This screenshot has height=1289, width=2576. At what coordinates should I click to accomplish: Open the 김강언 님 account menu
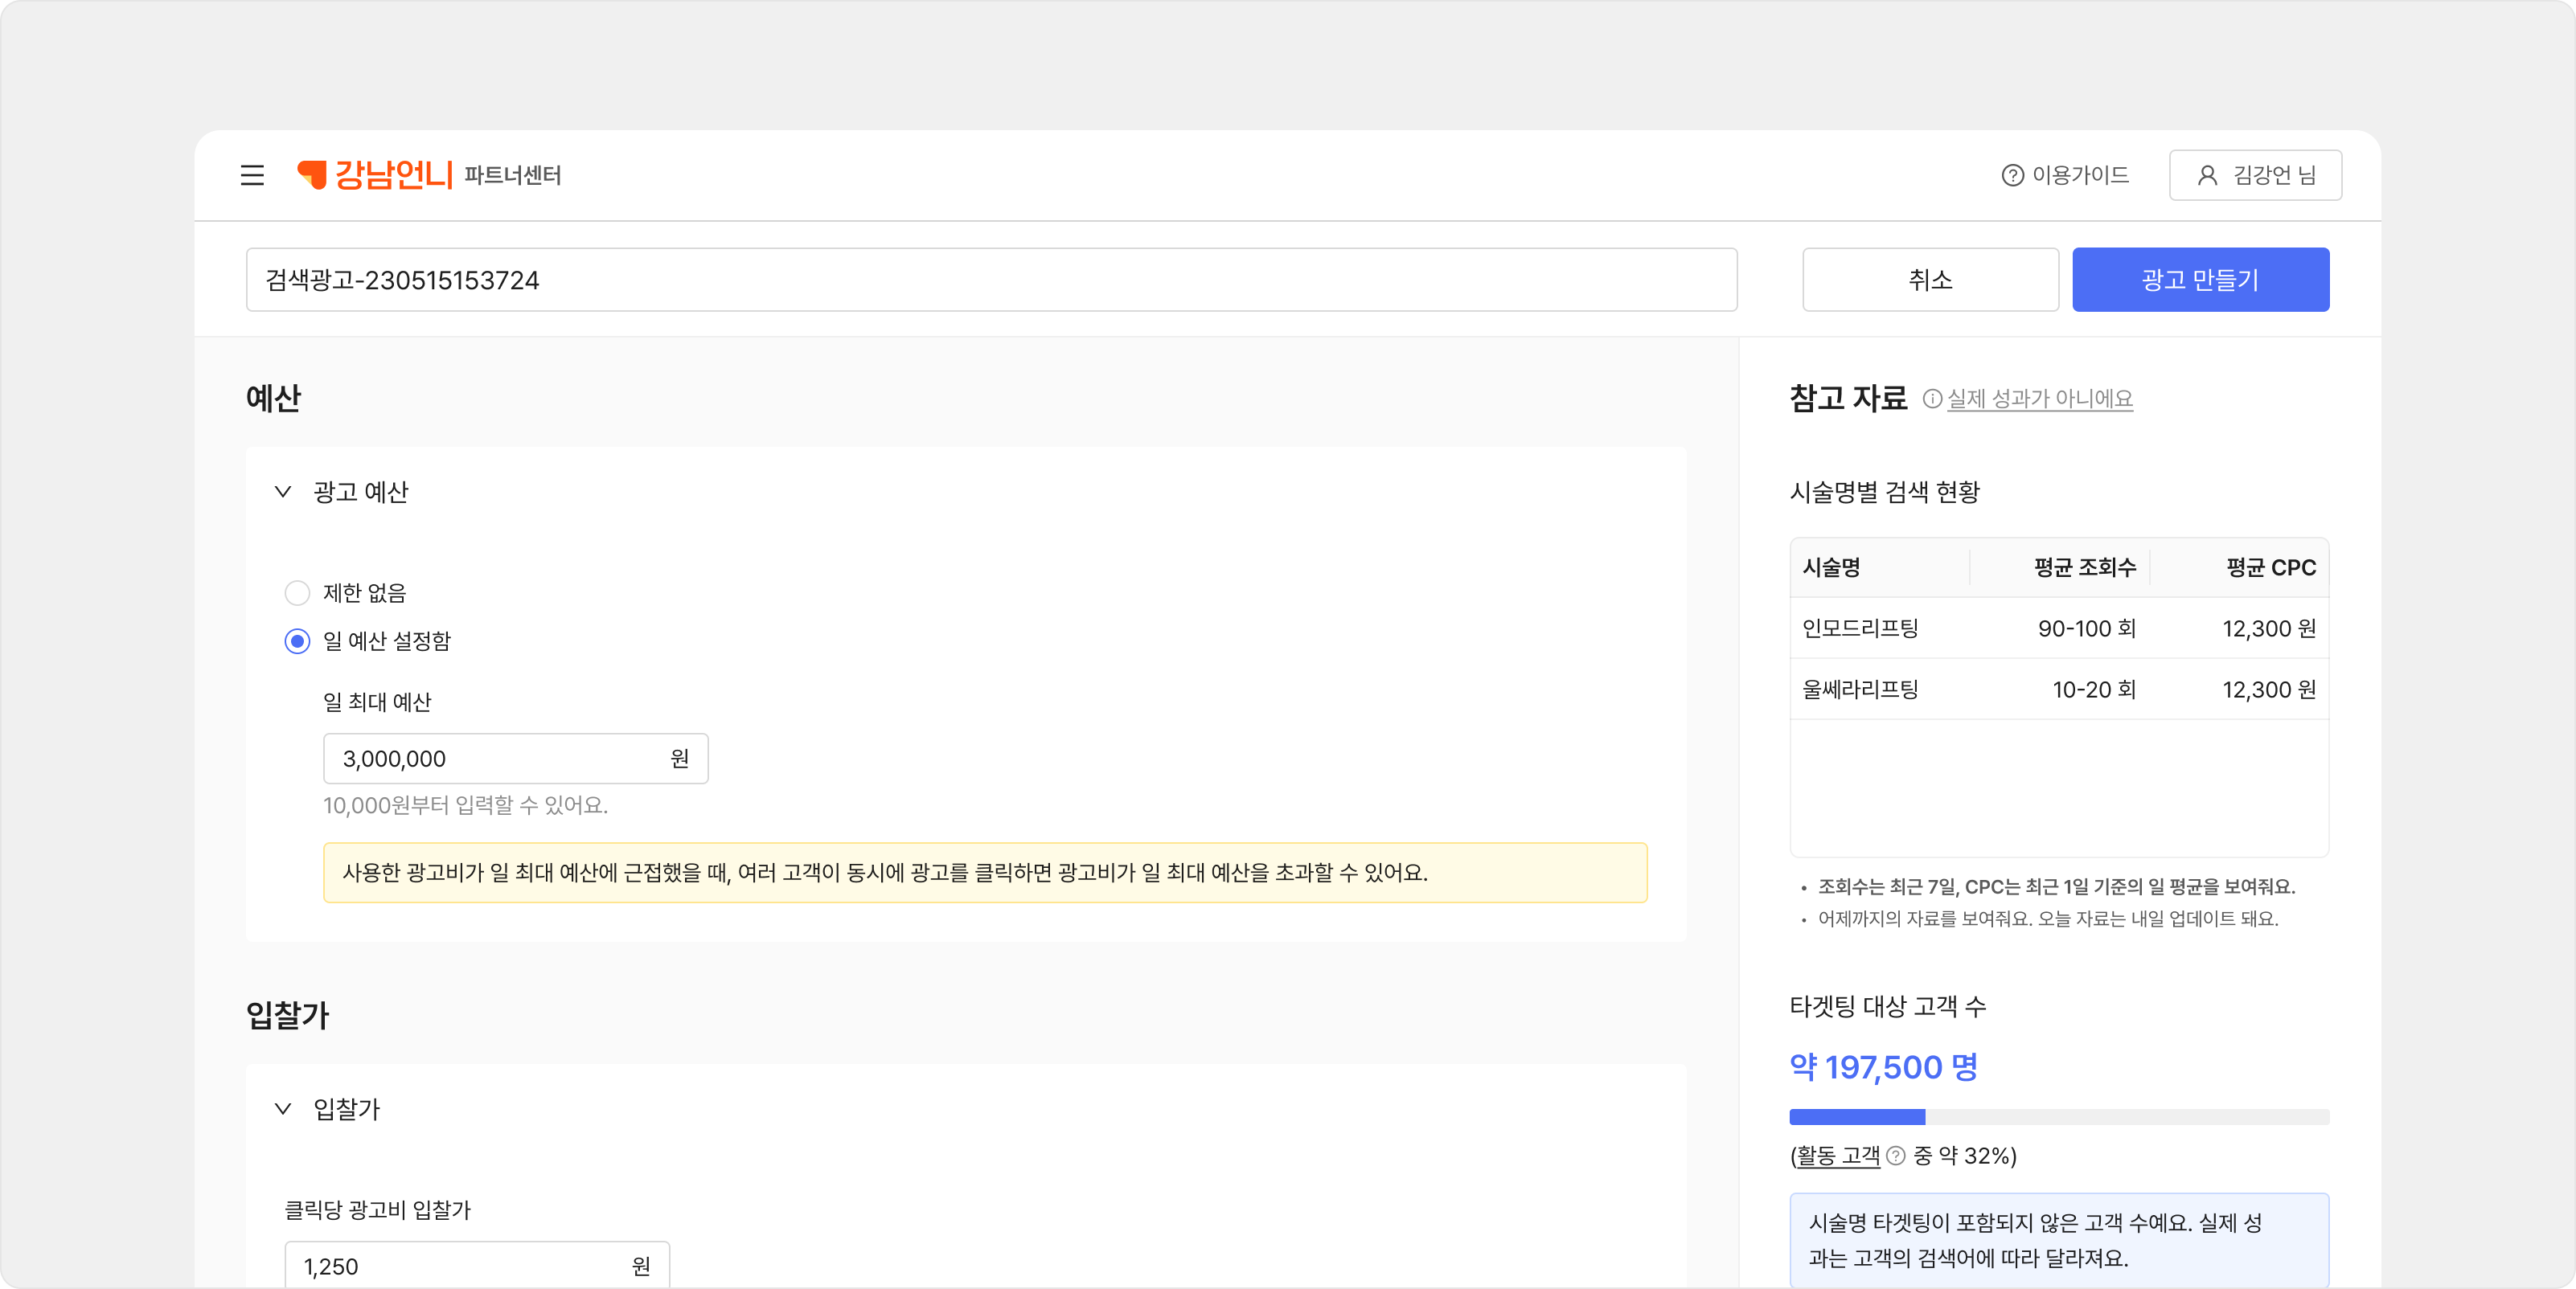2255,176
